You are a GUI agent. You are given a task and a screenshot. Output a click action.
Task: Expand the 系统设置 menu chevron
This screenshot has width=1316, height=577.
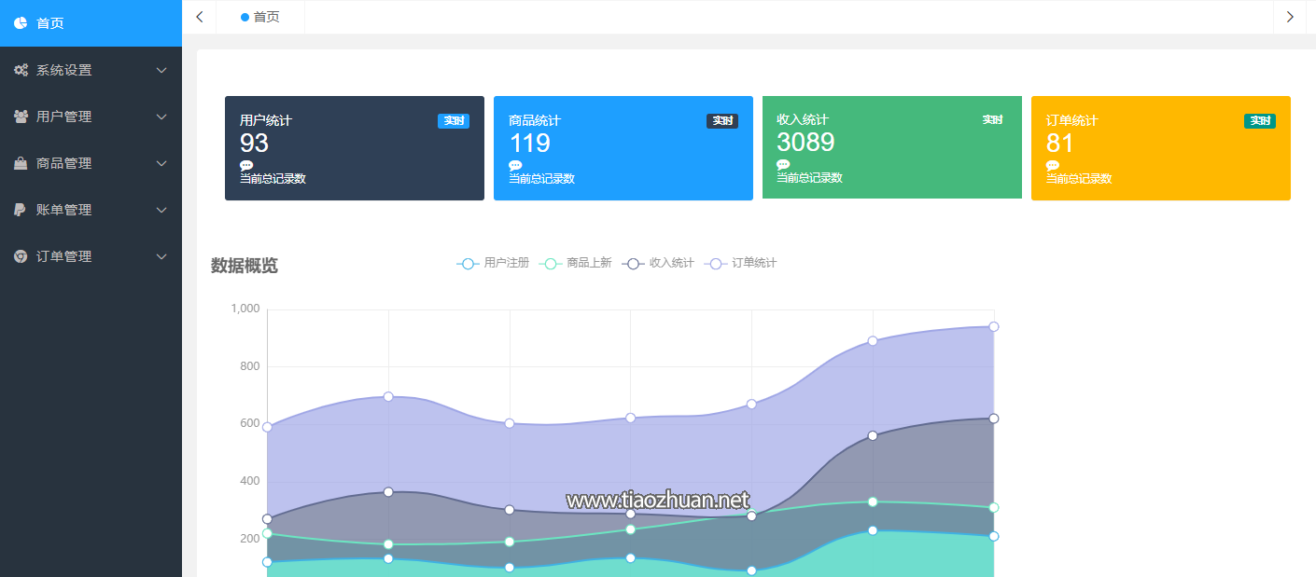[161, 70]
